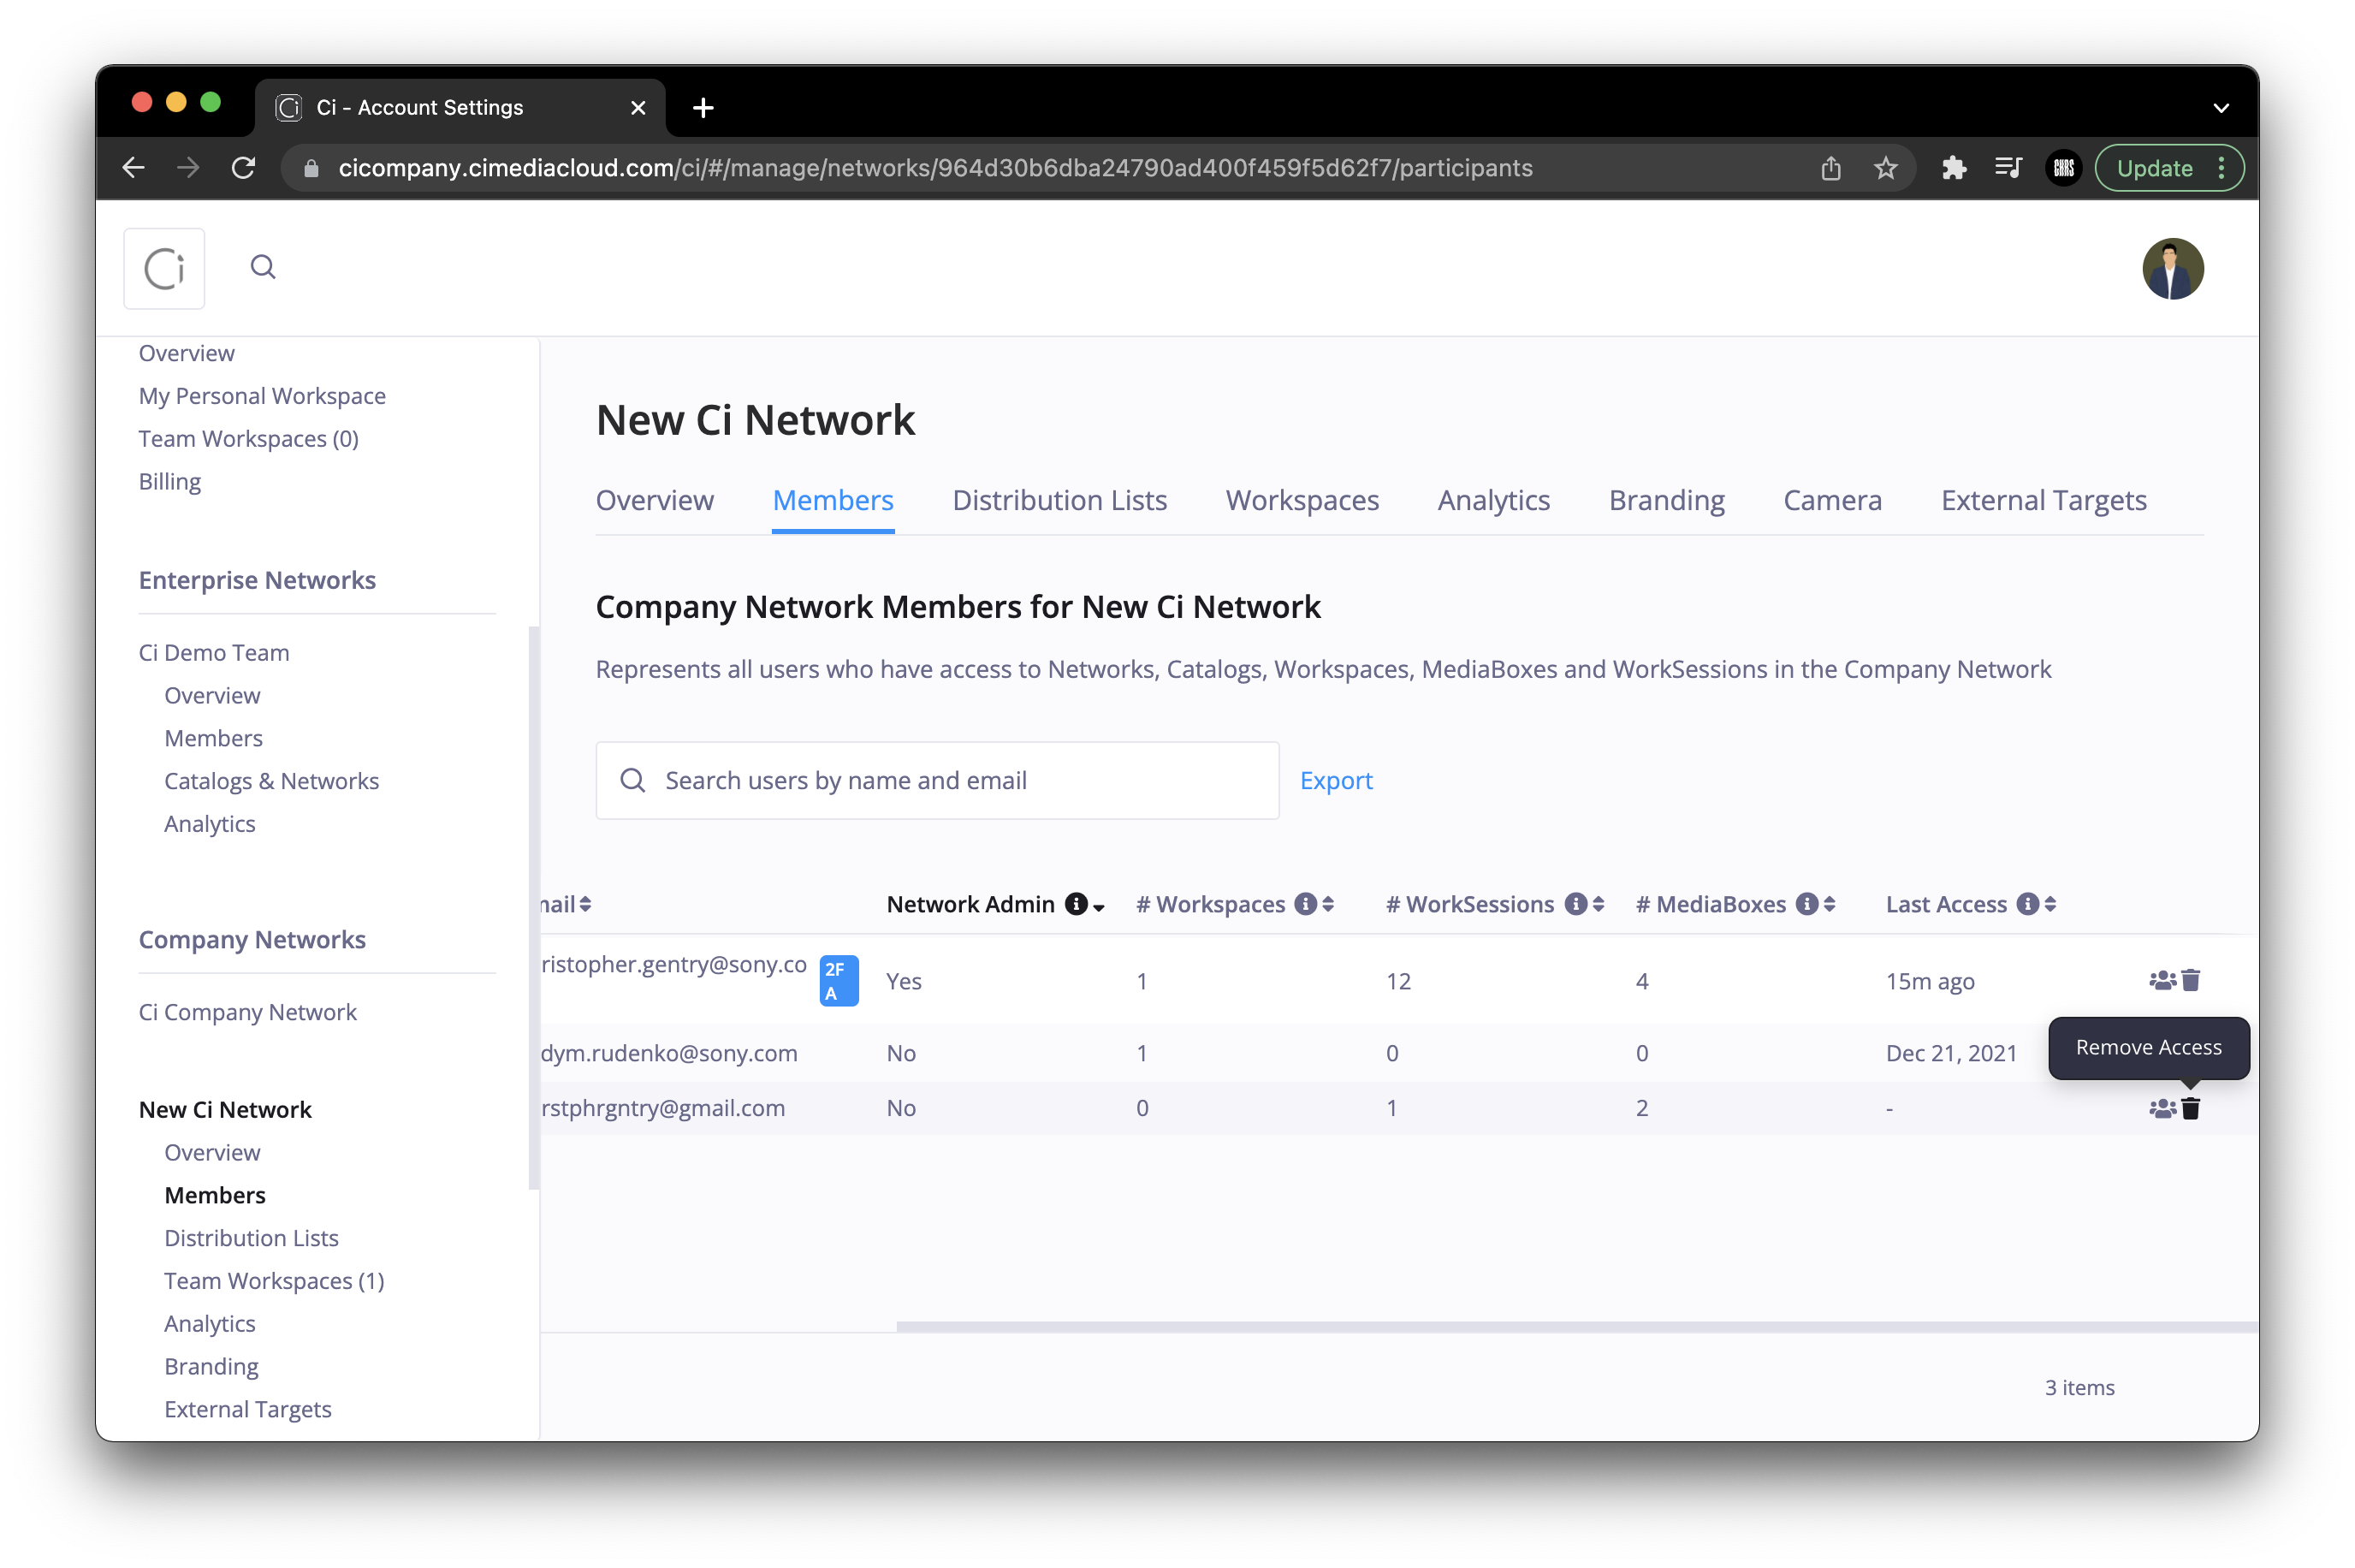Sort table by # MediaBoxes arrows

tap(1830, 904)
